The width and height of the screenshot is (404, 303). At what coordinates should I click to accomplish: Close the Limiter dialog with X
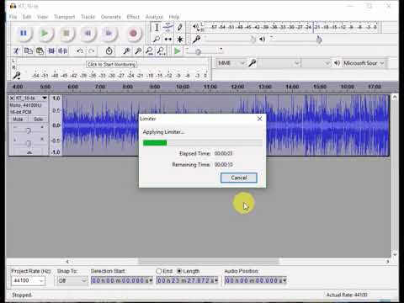pos(259,119)
